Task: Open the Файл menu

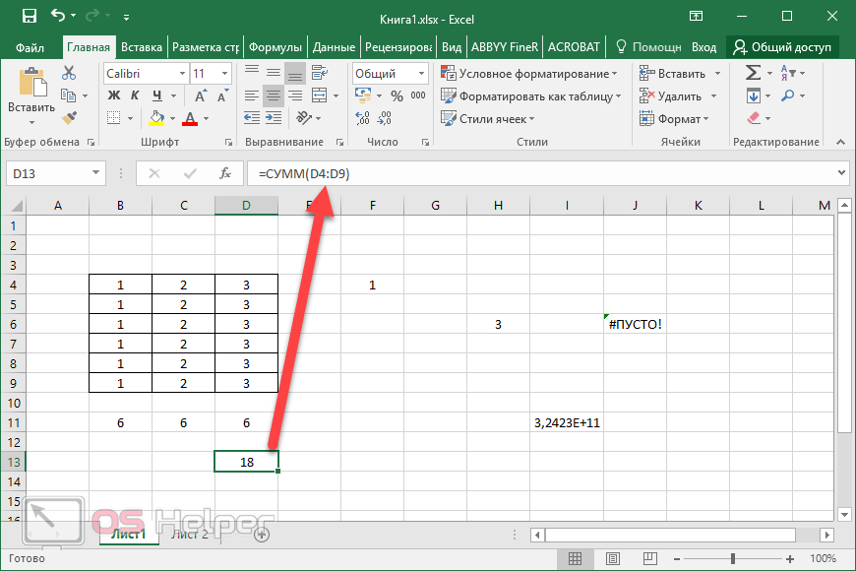Action: coord(31,46)
